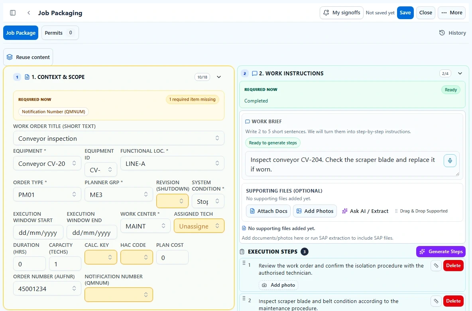Viewport: 472px width, 311px height.
Task: Open History panel
Action: click(x=452, y=33)
